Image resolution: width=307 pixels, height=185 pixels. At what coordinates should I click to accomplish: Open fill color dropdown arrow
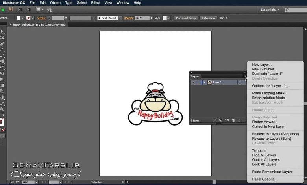click(22, 18)
